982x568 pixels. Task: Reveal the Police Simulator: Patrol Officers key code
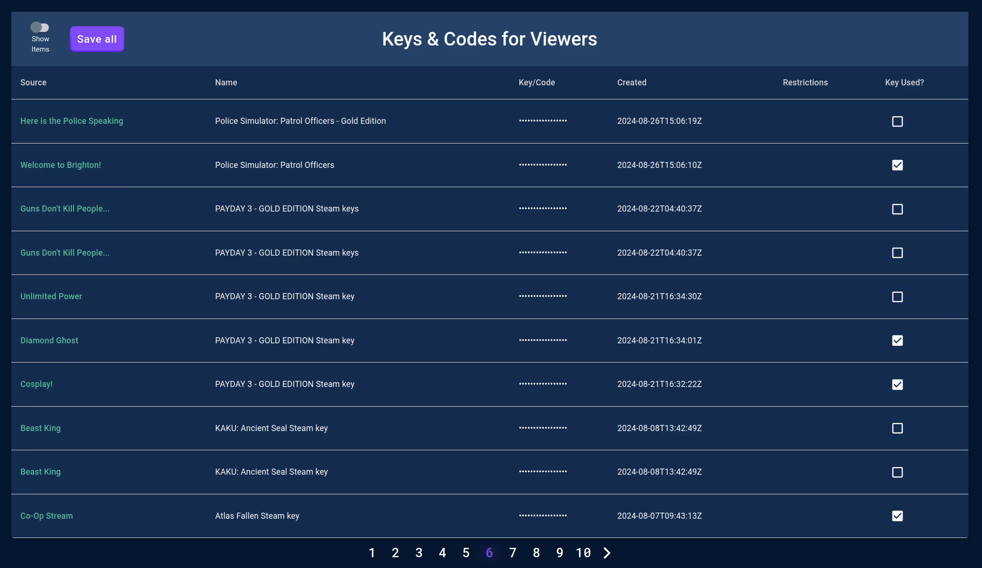(x=542, y=165)
